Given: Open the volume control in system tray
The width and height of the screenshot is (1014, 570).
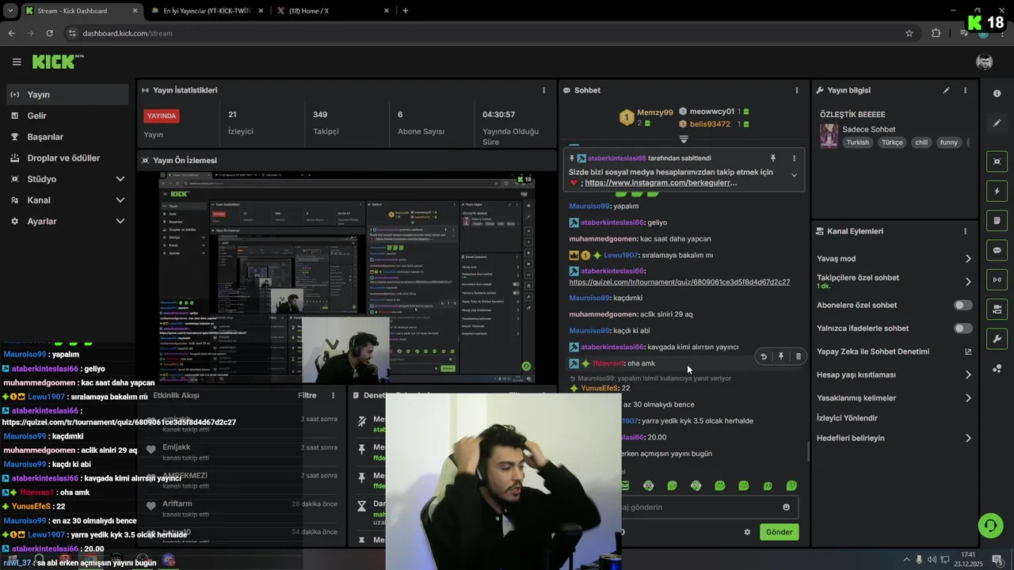Looking at the screenshot, I should 932,560.
